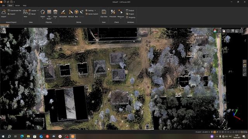Screen dimensions: 248x139
Task: Click the shading sphere icon in viewport toolbar
Action: click(224, 31)
